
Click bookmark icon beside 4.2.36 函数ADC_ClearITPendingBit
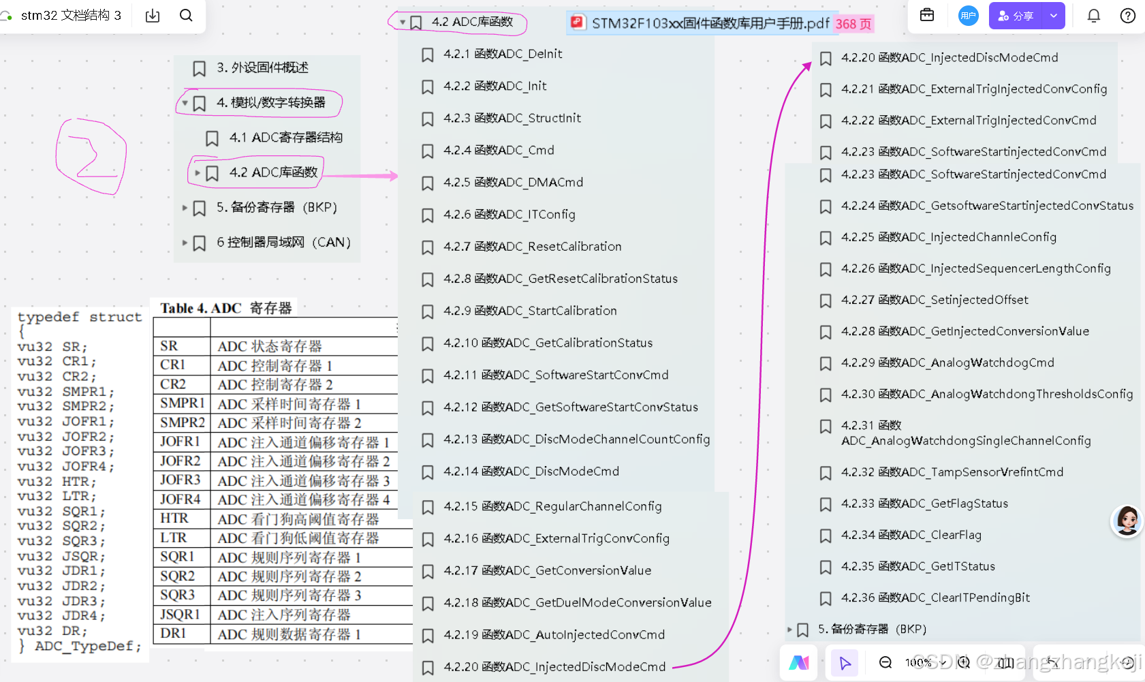tap(826, 598)
